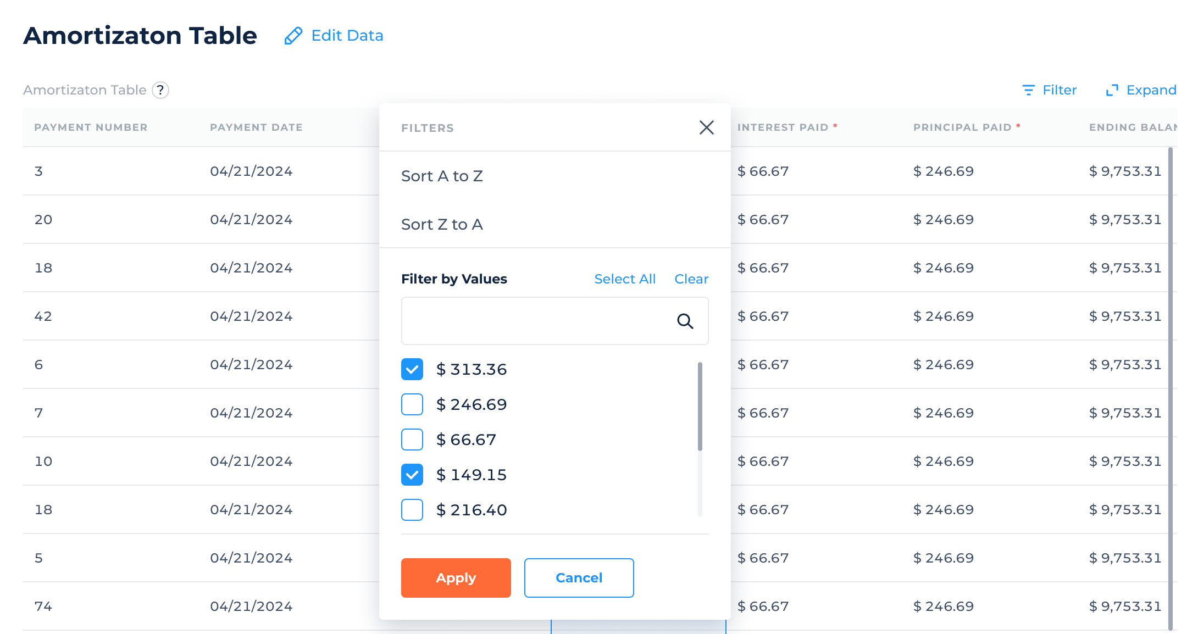Viewport: 1198px width, 634px height.
Task: Click the Principal Paid column header
Action: pyautogui.click(x=962, y=127)
